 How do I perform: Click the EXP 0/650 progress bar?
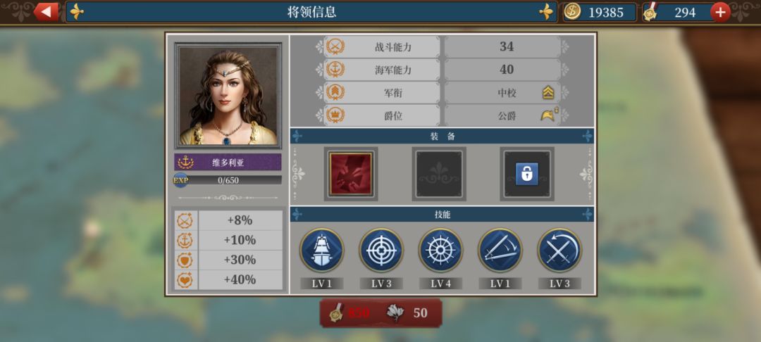[x=228, y=180]
